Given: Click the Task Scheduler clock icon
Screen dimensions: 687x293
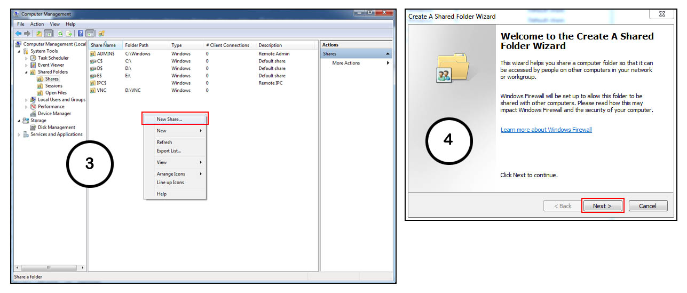Looking at the screenshot, I should [x=33, y=58].
